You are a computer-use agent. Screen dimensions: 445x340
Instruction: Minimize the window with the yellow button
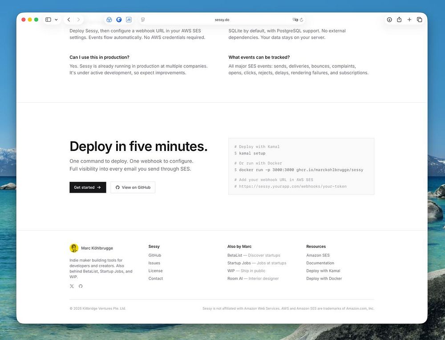pyautogui.click(x=30, y=20)
